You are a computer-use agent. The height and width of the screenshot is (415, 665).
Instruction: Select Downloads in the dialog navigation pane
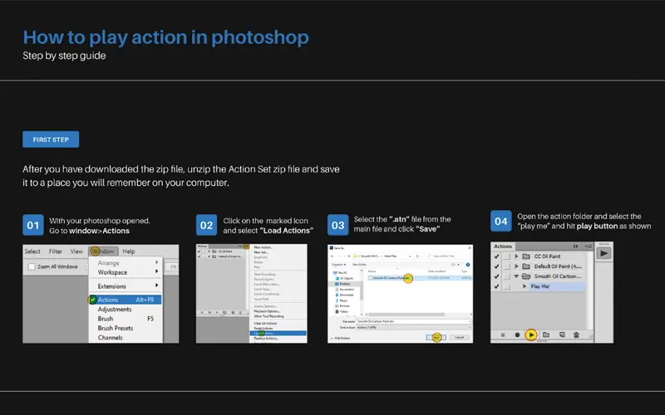click(x=345, y=295)
